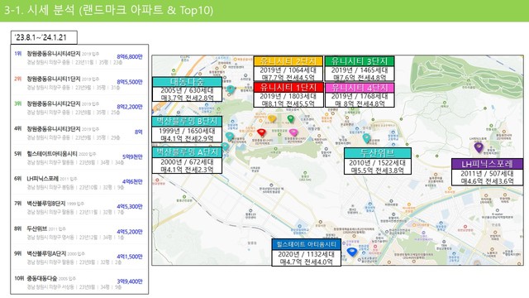The height and width of the screenshot is (298, 529).
Task: Click the 4억5,200만 price value
Action: tap(130, 232)
